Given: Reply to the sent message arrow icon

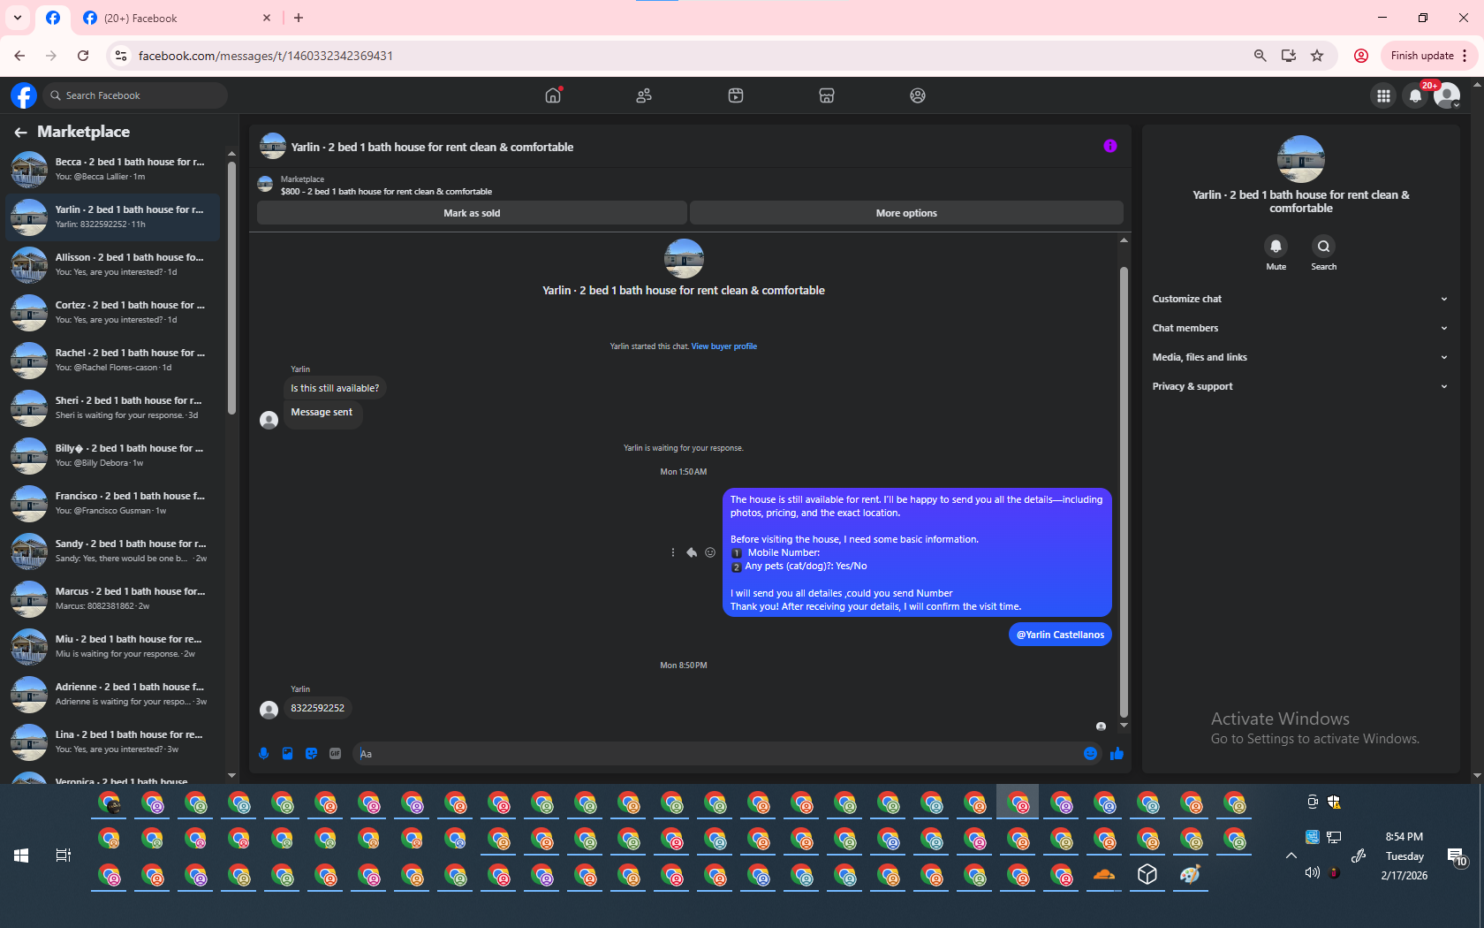Looking at the screenshot, I should coord(692,552).
